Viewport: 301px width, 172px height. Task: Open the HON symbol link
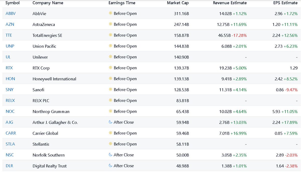coord(10,79)
